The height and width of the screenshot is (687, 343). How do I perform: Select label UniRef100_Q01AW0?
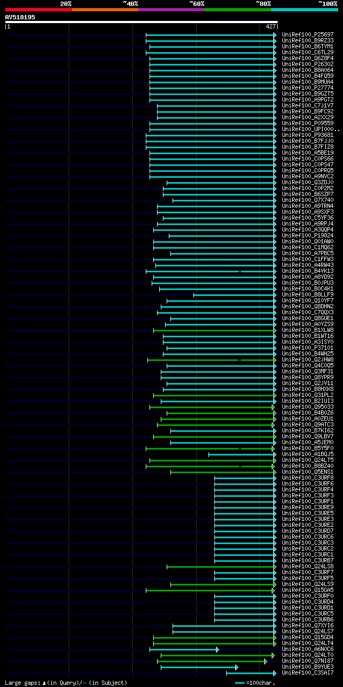[x=308, y=241]
